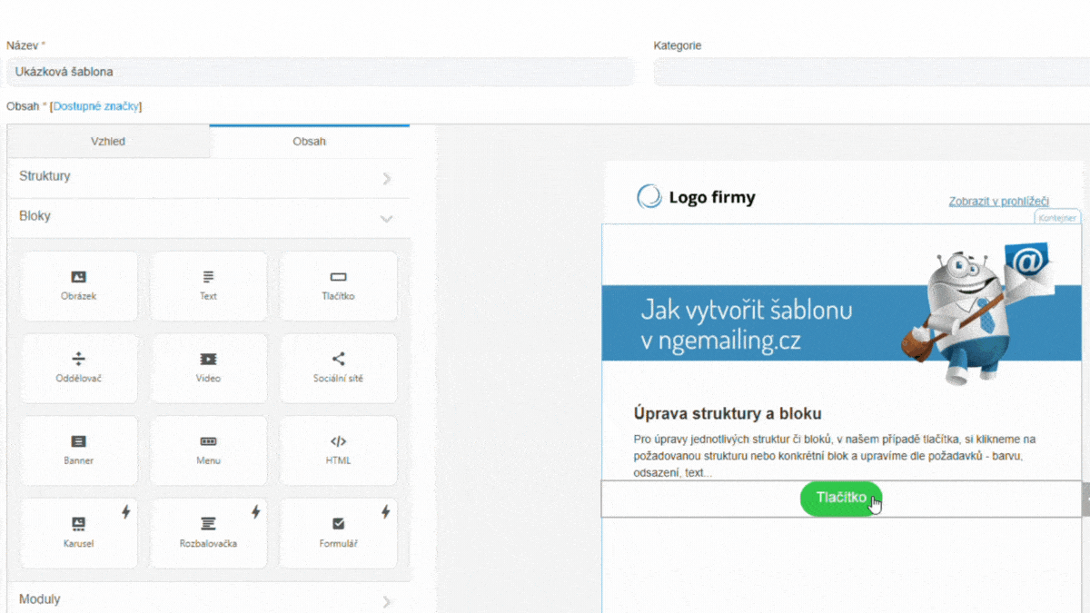Image resolution: width=1090 pixels, height=613 pixels.
Task: Click the Kontejner label tag
Action: [x=1058, y=218]
